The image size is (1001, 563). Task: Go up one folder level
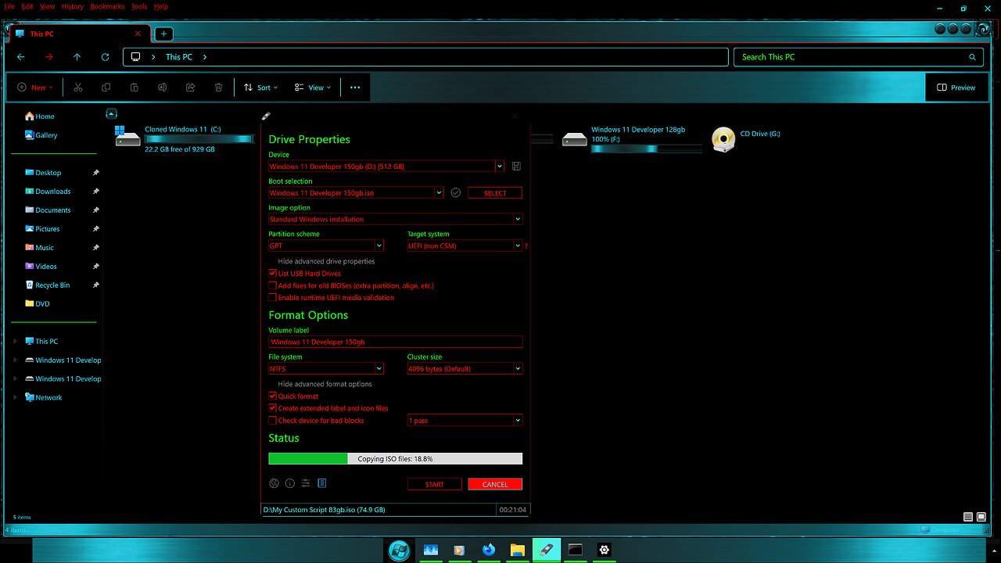77,57
